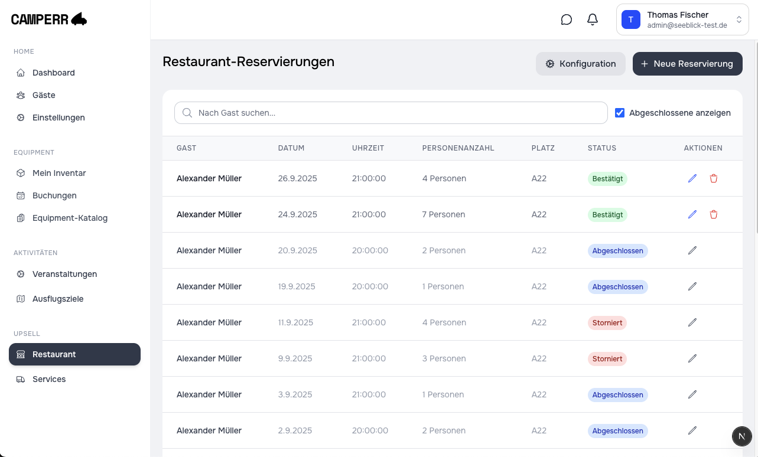
Task: Focus the Nach Gast suchen search field
Action: click(x=391, y=113)
